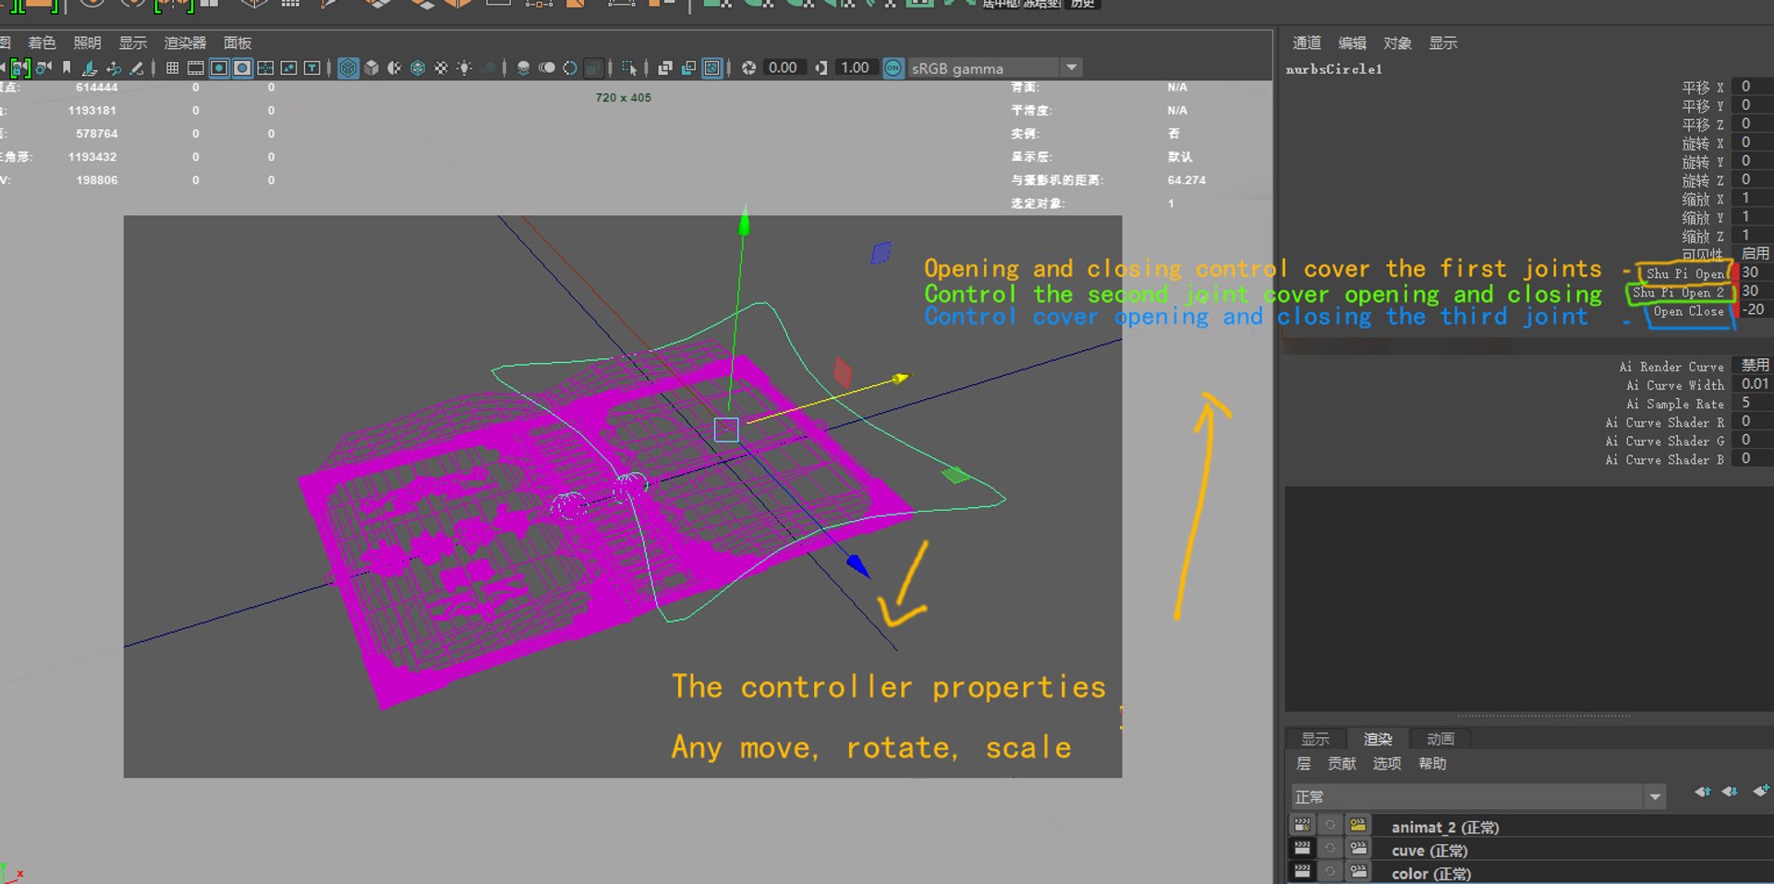This screenshot has width=1774, height=884.
Task: Click the gamma reset icon
Action: click(821, 67)
